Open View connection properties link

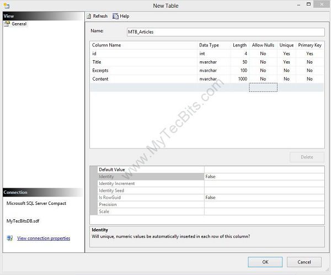[44, 239]
